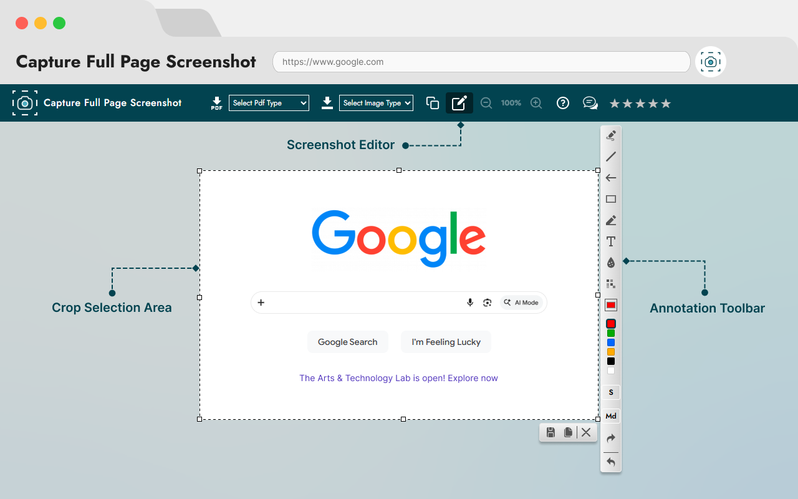
Task: Click the yellow macOS minimize dot
Action: click(41, 23)
